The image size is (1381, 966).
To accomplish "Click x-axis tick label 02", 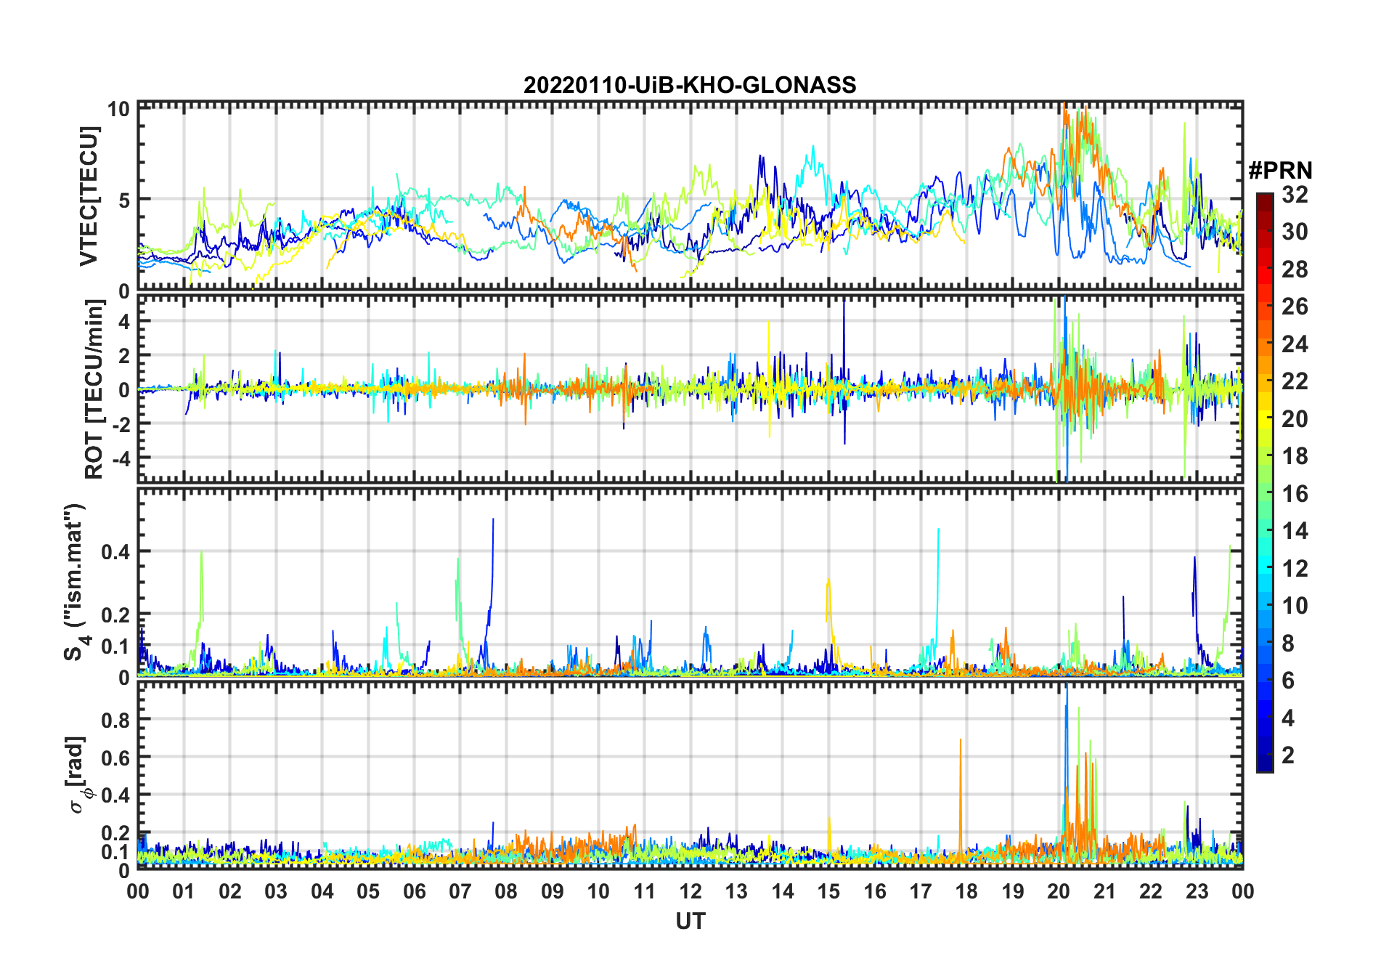I will (230, 891).
